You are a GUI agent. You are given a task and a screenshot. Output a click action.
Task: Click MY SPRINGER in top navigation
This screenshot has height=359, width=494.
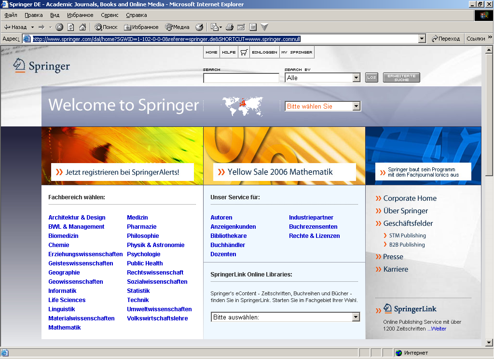tap(297, 52)
